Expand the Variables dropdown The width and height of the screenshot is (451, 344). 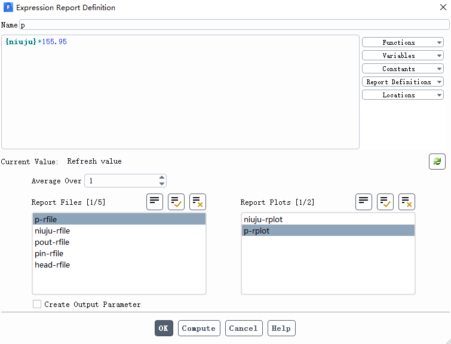click(x=402, y=56)
